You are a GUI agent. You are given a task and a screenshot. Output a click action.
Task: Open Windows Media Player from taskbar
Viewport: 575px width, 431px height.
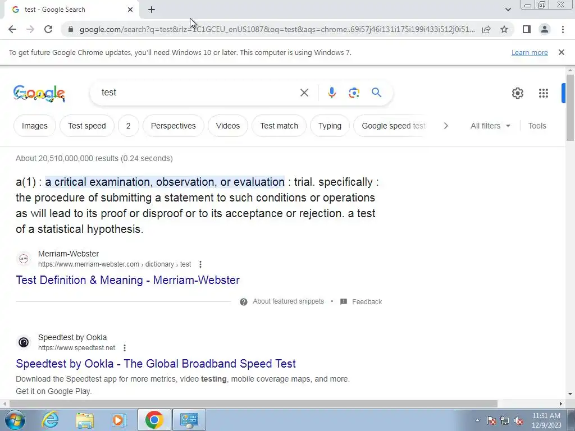tap(119, 420)
